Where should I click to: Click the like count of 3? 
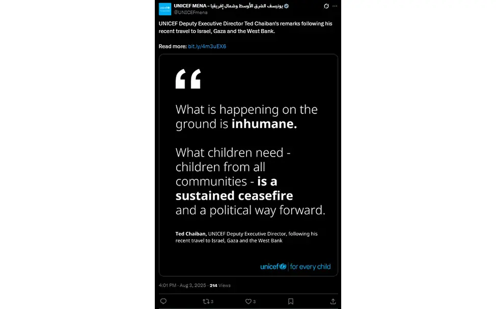point(253,301)
